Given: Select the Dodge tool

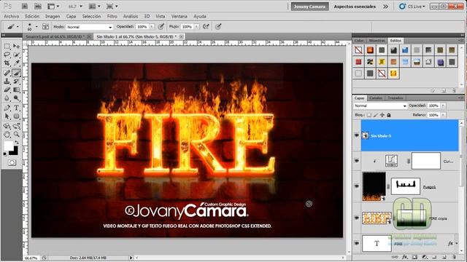Looking at the screenshot, I should click(16, 98).
